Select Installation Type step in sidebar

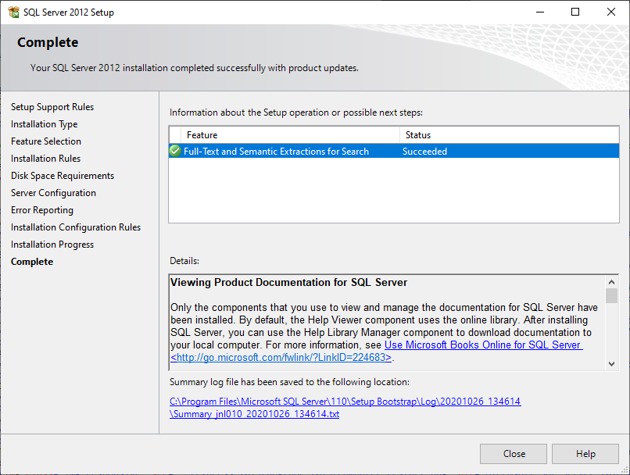tap(44, 124)
